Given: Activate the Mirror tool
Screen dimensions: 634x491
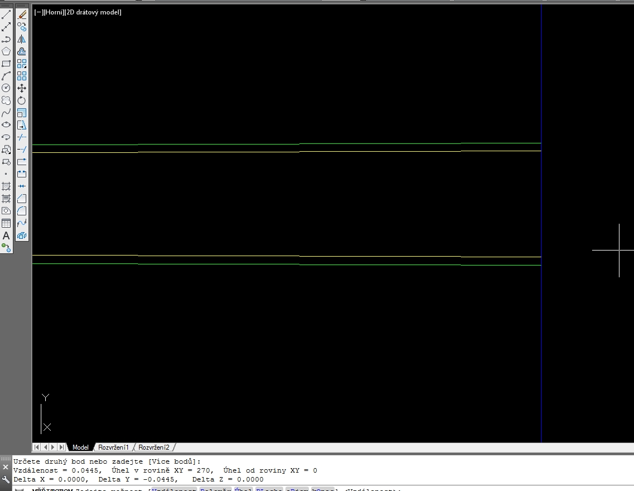Looking at the screenshot, I should point(22,39).
